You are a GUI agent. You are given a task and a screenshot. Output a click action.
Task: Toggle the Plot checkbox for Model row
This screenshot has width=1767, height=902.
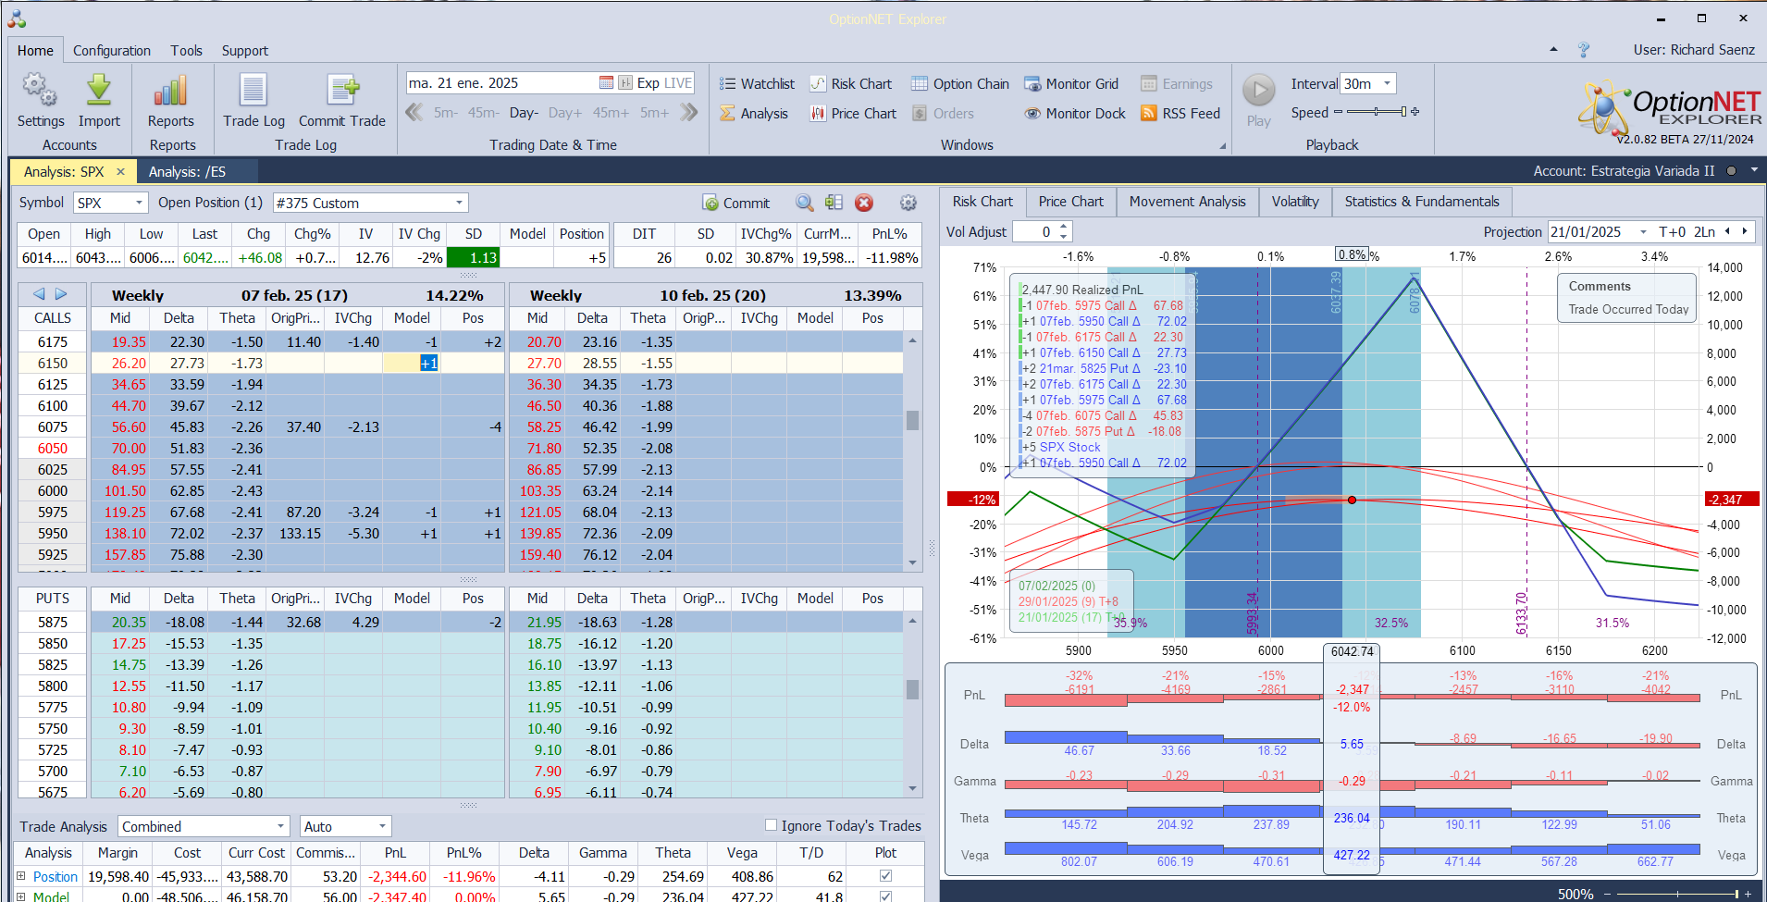[885, 896]
